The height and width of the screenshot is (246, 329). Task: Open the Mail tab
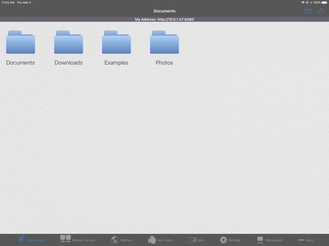click(x=196, y=239)
